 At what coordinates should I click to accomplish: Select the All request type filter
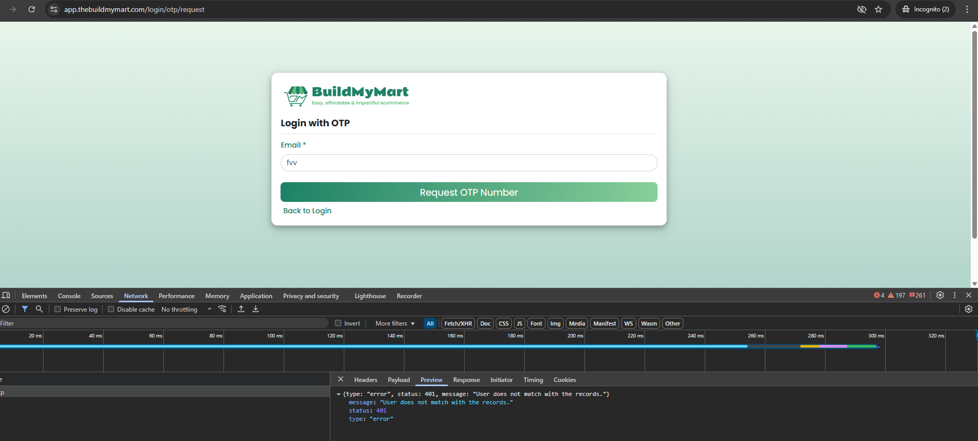(430, 324)
